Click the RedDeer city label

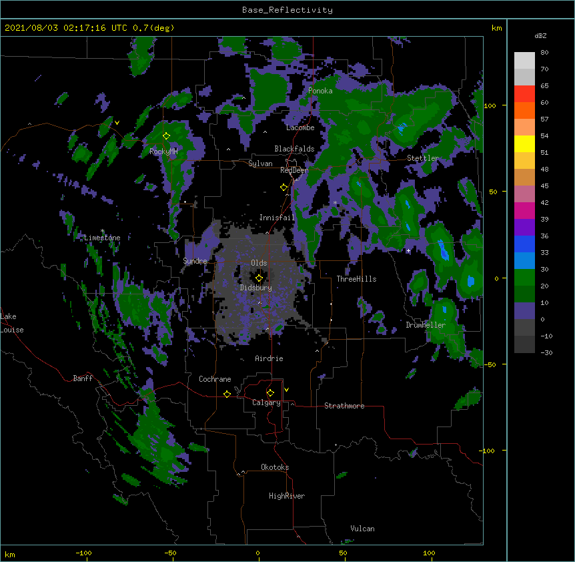click(294, 170)
